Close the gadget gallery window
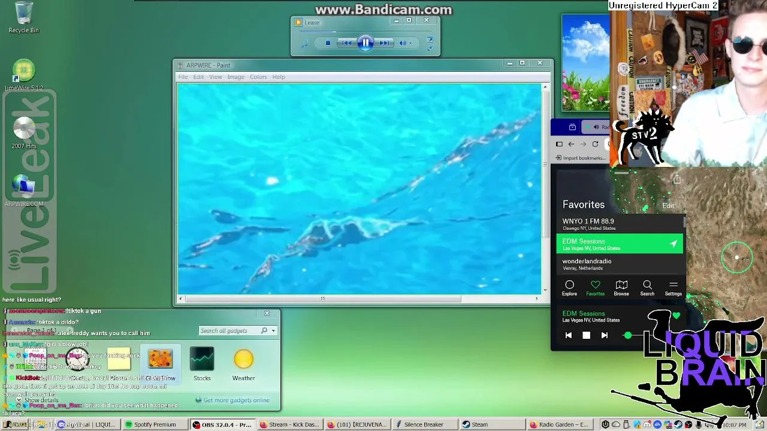 click(x=267, y=313)
